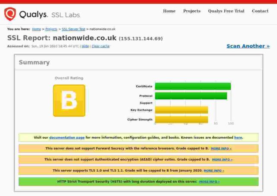
Task: Open Qualys Free Trial menu item
Action: click(x=226, y=11)
